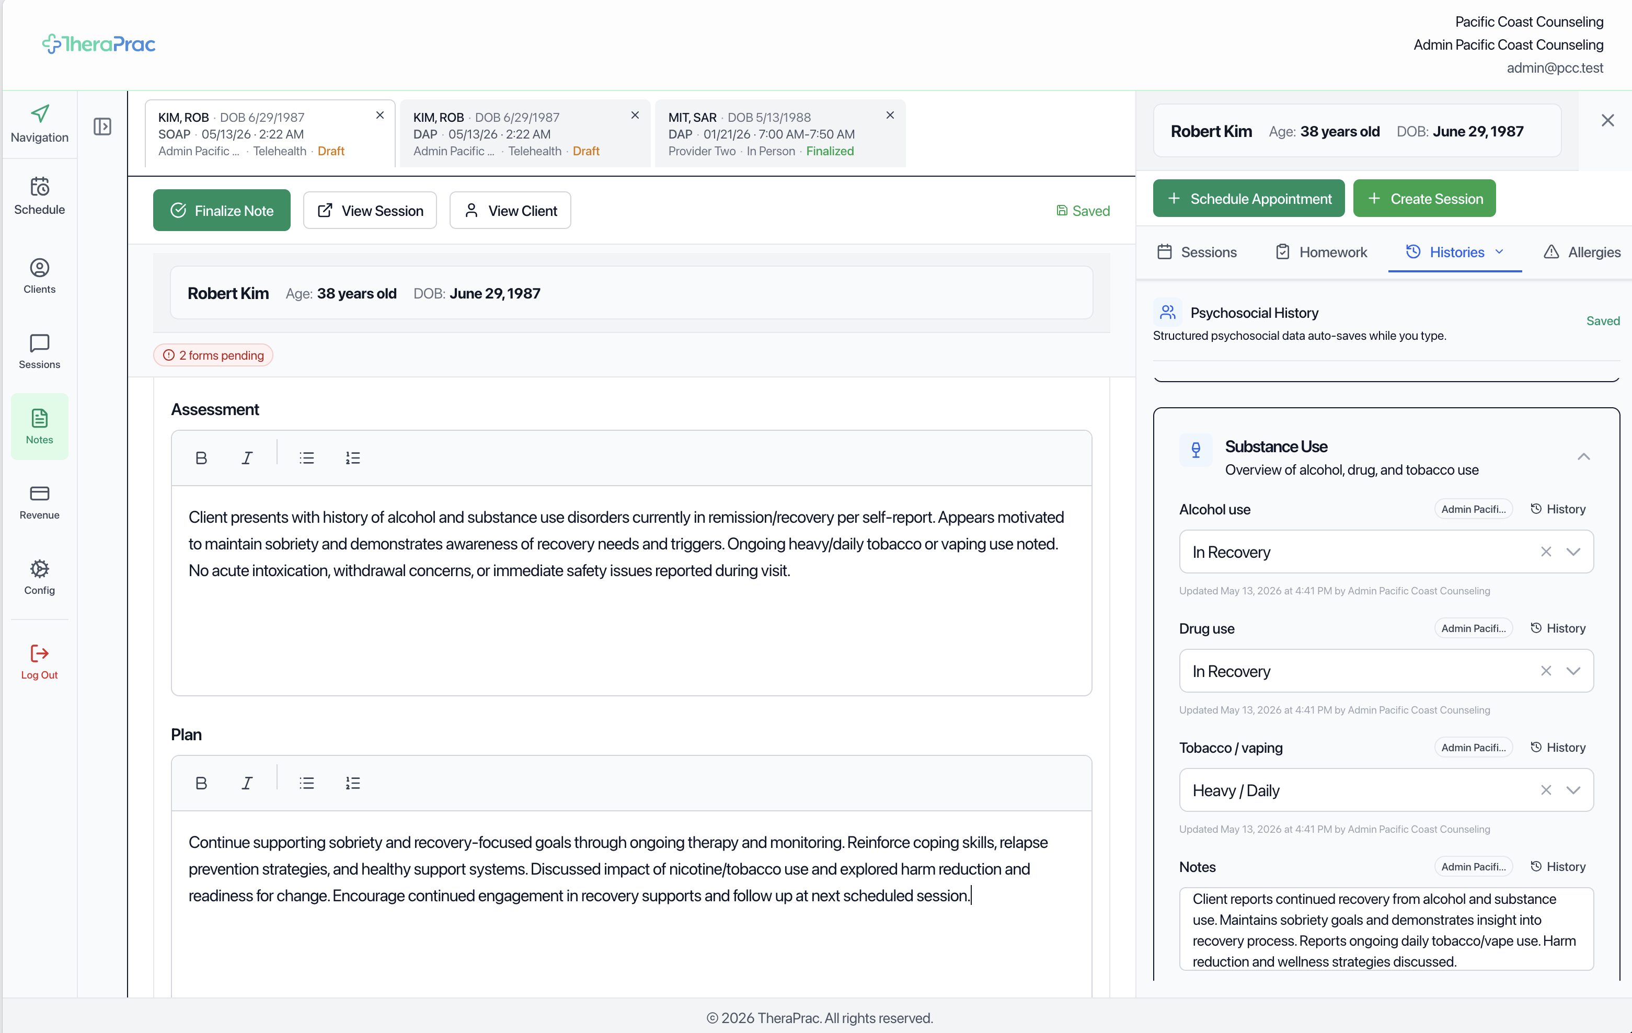Close the KIM, ROB DAP note tab
The height and width of the screenshot is (1033, 1632).
tap(635, 115)
